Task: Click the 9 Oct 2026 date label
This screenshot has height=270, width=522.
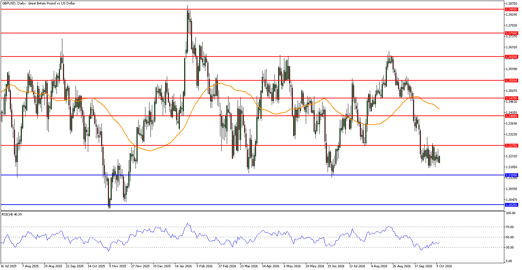Action: click(444, 266)
